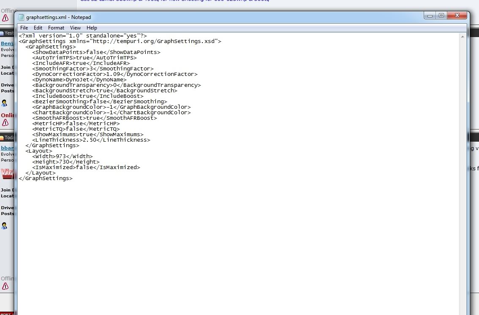Click the report post icon below Onli status
This screenshot has height=315, width=479.
[5, 123]
